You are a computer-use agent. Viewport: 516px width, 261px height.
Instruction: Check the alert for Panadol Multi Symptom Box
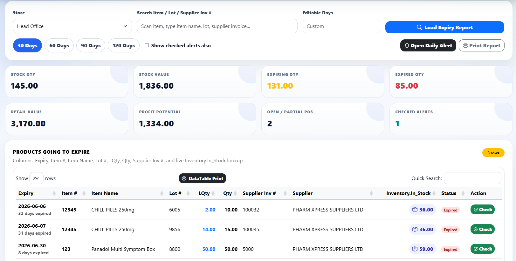[x=483, y=249]
